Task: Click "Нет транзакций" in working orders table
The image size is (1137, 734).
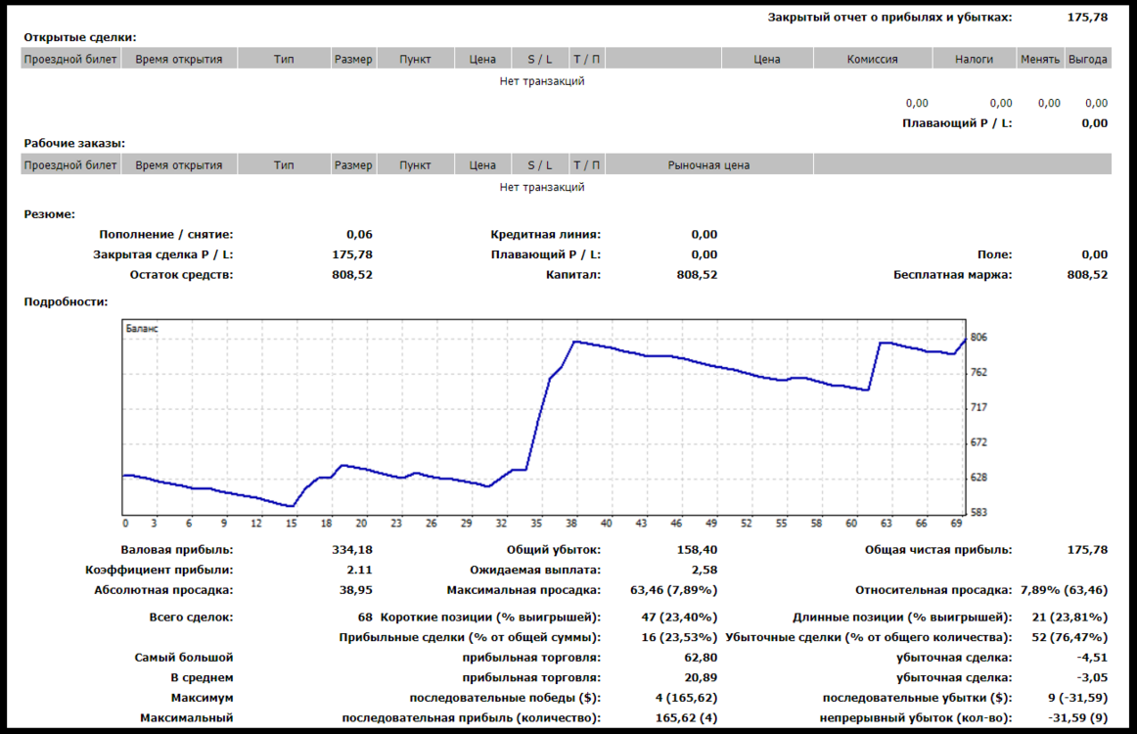Action: click(x=542, y=187)
